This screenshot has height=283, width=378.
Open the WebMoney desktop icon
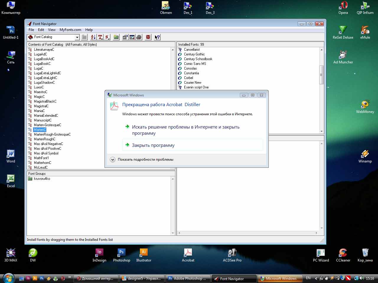point(365,107)
